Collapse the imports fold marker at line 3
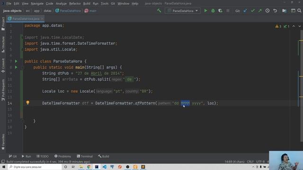The width and height of the screenshot is (303, 170). coord(22,37)
